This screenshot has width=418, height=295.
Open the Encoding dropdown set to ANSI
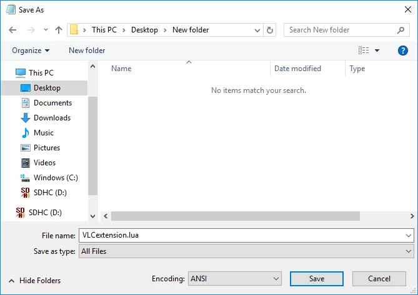234,279
